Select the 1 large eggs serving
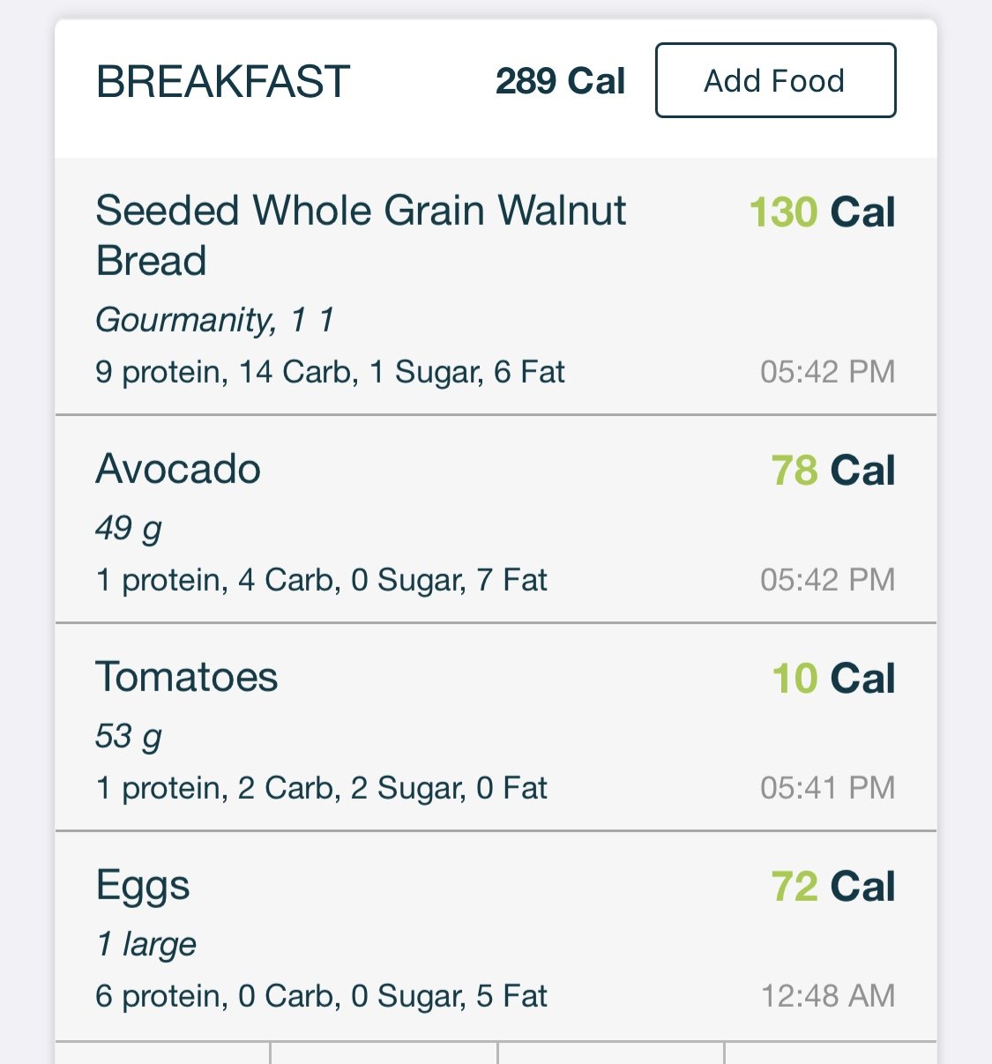The height and width of the screenshot is (1064, 992). point(145,944)
